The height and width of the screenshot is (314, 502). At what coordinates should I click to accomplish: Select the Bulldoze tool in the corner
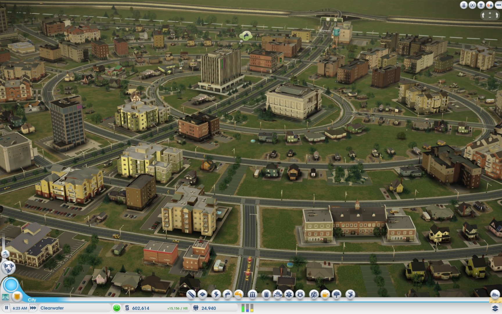tap(495, 295)
